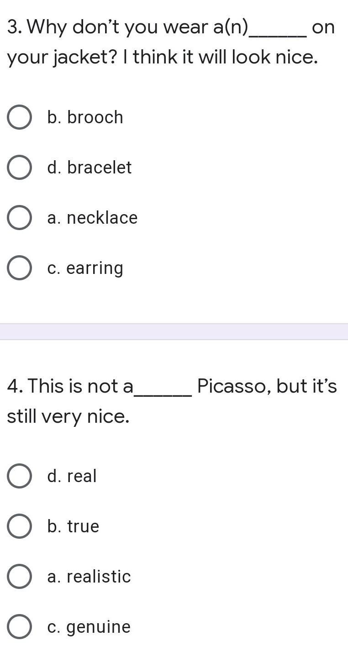This screenshot has width=348, height=646.
Task: Click the lavender divider band between questions
Action: [174, 331]
